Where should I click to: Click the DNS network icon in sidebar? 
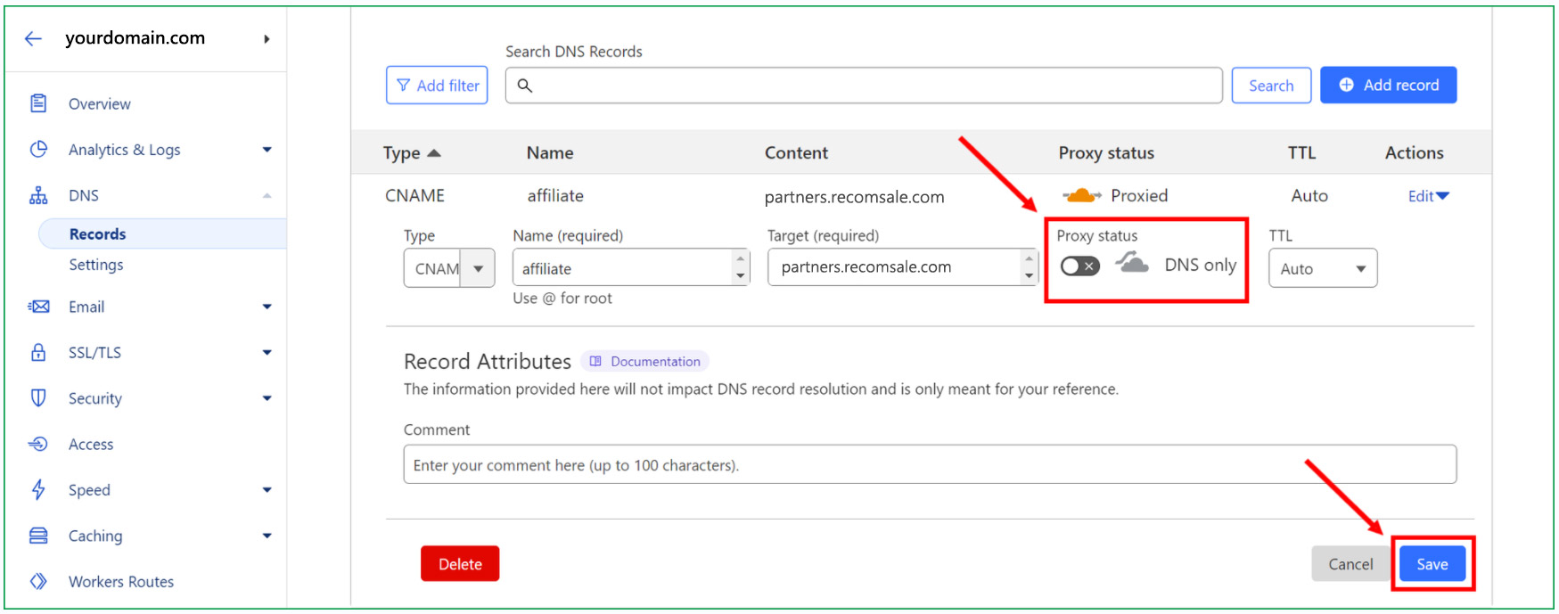pos(38,196)
